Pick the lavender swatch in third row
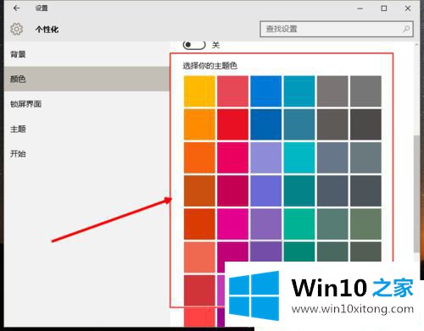Screen dimensions: 424x331 pyautogui.click(x=266, y=157)
